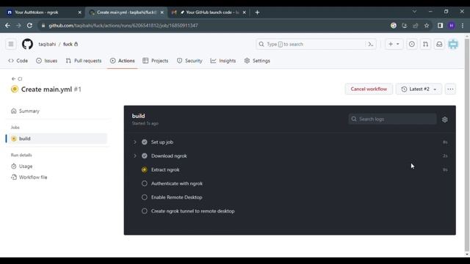Switch to Your GitHub launch code tab
Viewport: 470px width, 264px height.
click(x=209, y=12)
